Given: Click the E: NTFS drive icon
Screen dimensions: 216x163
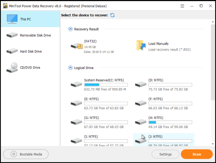Looking at the screenshot, I should click(76, 103).
